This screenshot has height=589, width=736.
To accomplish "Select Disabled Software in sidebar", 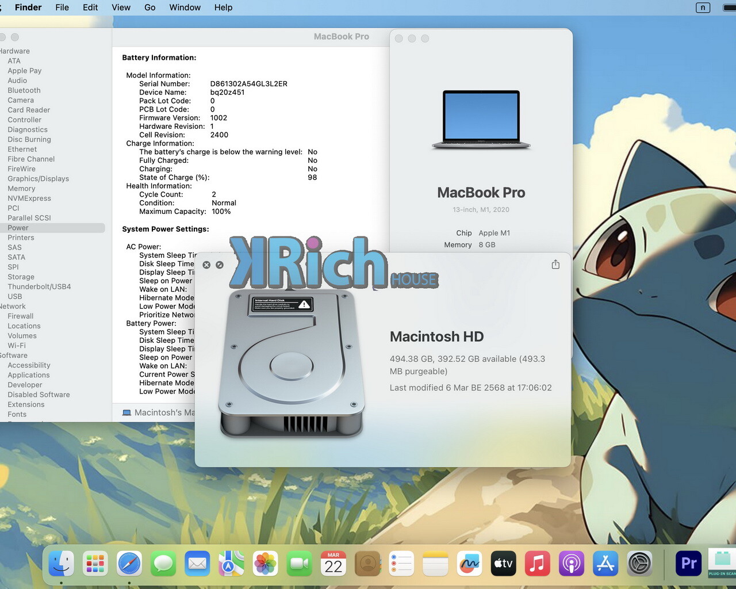I will (39, 395).
